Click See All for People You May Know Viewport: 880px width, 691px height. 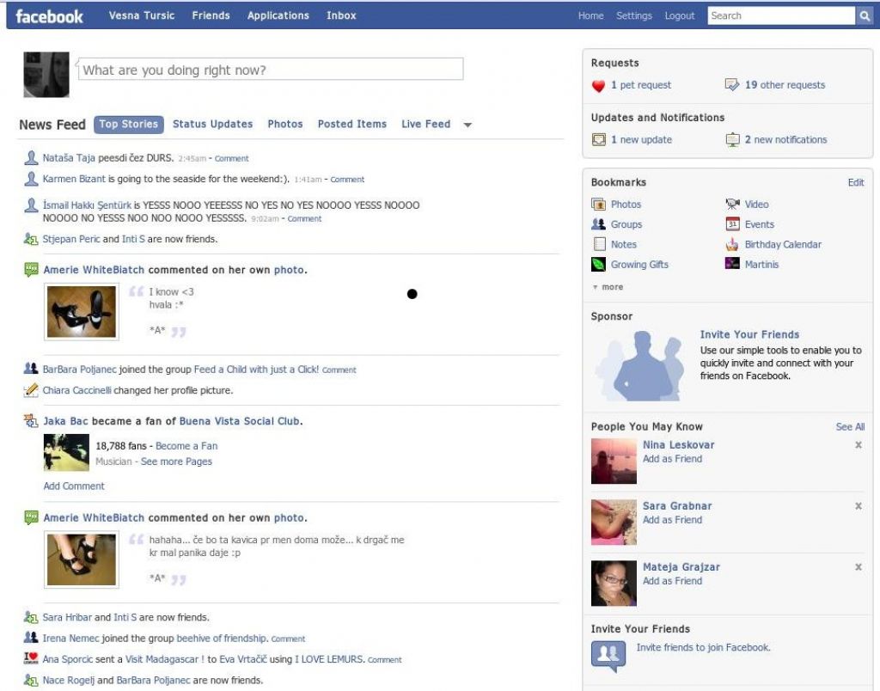pos(850,426)
